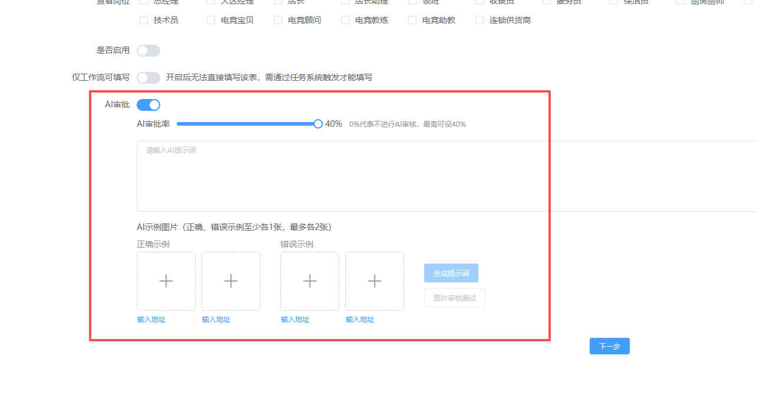The image size is (757, 408).
Task: Select the 电竞教练 checkbox
Action: tap(345, 20)
